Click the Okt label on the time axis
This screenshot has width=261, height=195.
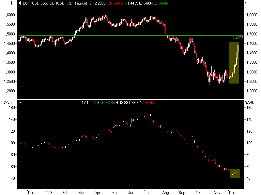[199, 192]
